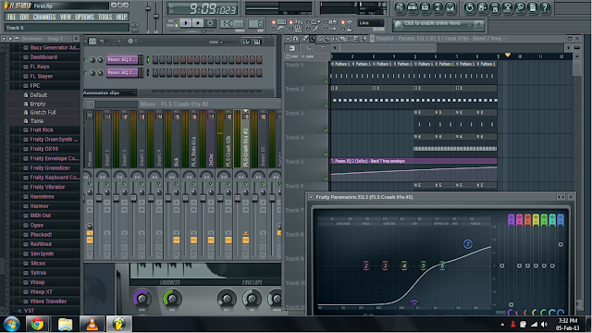Open the step sequencer toolbar icon

413,7
